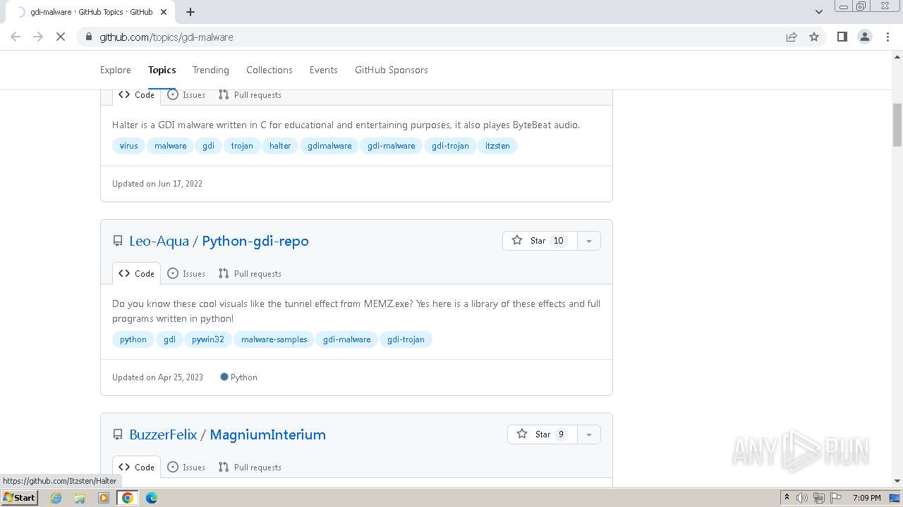Launch Internet Explorer from taskbar
This screenshot has width=903, height=507.
point(56,498)
